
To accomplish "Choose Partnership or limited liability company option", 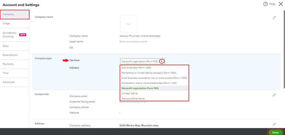I will pos(154,73).
